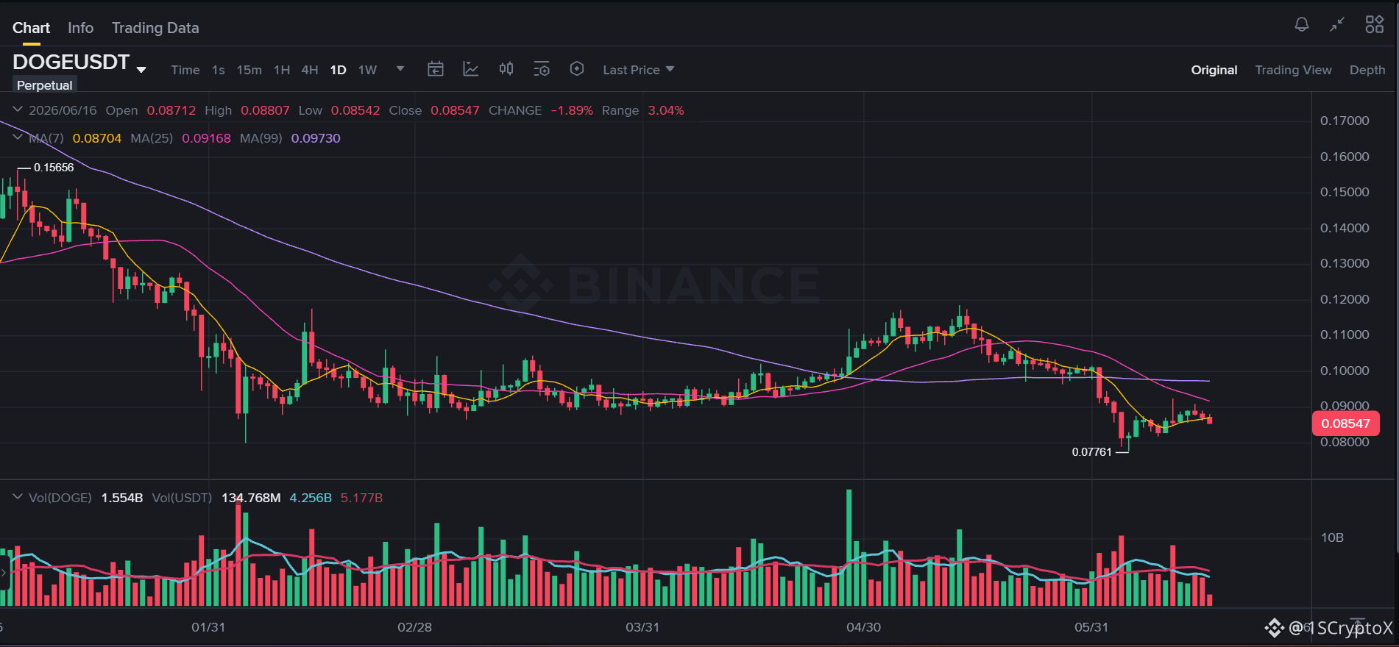Expand the left-edge panel arrow near volume
The width and height of the screenshot is (1399, 647).
click(4, 572)
